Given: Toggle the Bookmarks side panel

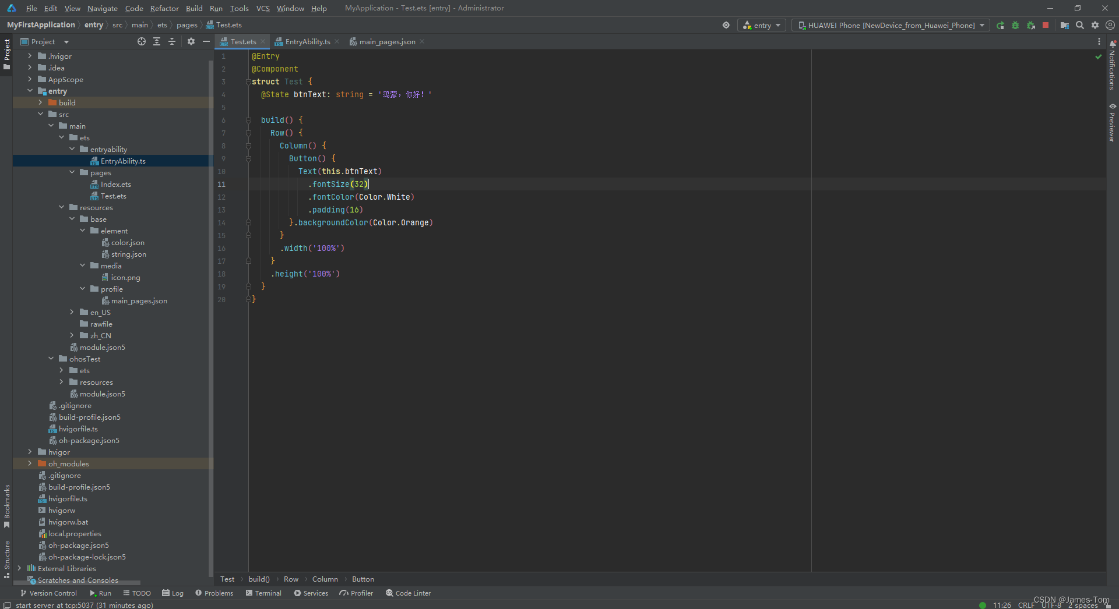Looking at the screenshot, I should (x=6, y=506).
